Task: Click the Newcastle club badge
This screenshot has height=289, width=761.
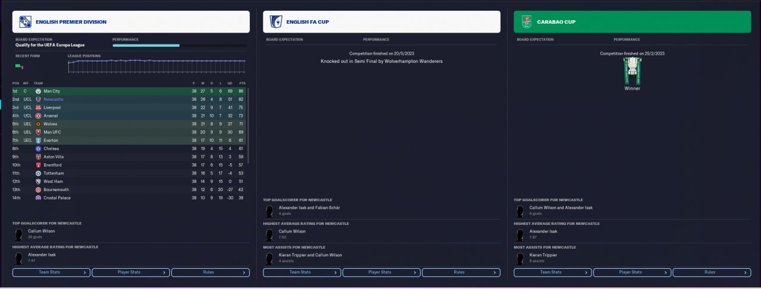Action: [38, 100]
